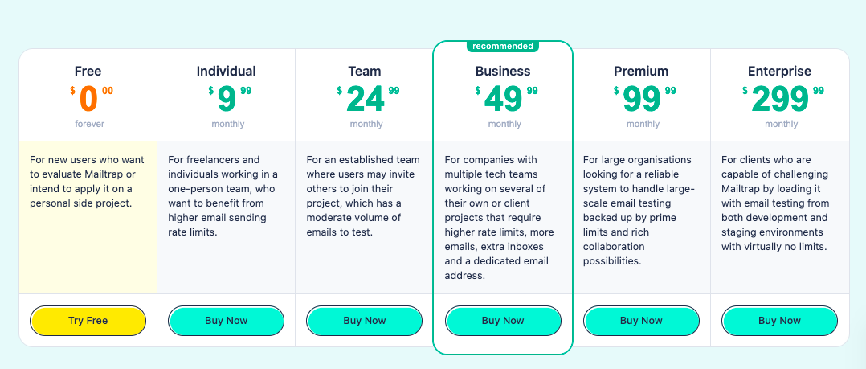
Task: Select the $24.99 Team price
Action: pos(367,99)
